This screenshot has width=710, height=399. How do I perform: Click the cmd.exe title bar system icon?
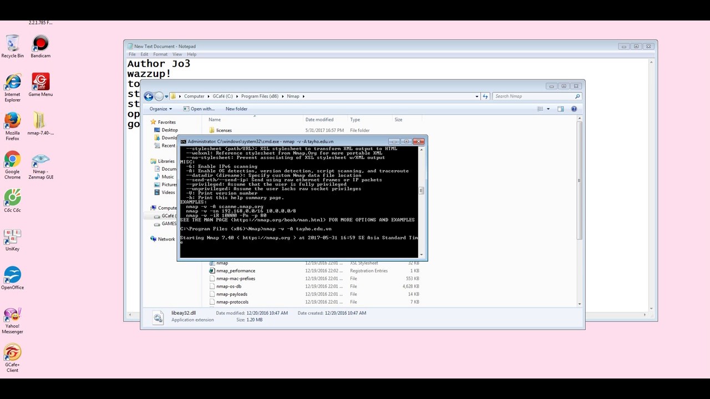[184, 141]
